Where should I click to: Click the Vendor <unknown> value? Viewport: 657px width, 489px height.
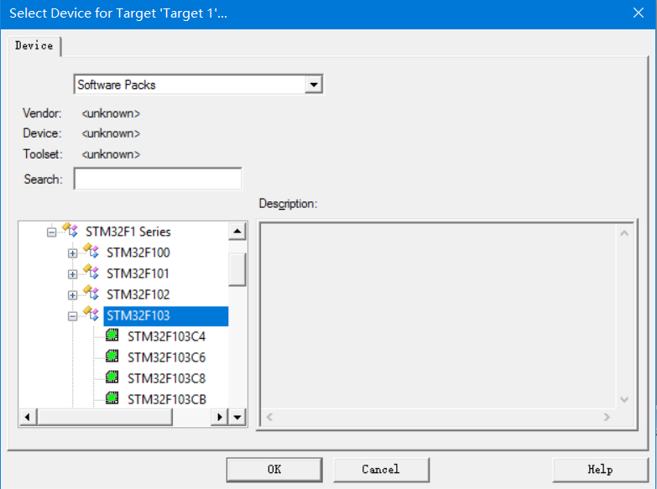[111, 113]
